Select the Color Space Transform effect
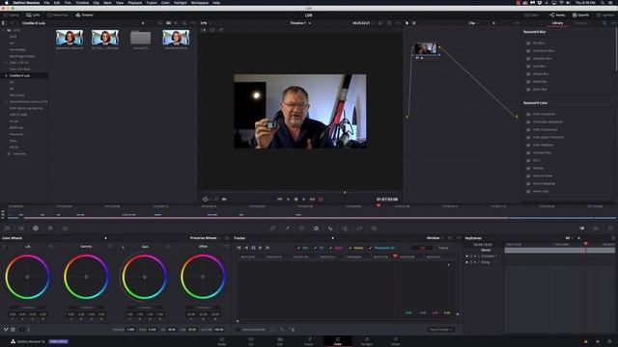Screen dimensions: 618x347 click(x=548, y=137)
